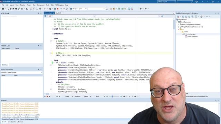The width and height of the screenshot is (221, 124).
Task: Click the editor horizontal scrollbar thumb
Action: 47,94
